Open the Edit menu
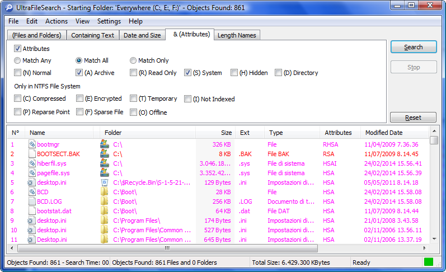This screenshot has width=446, height=272. point(32,21)
